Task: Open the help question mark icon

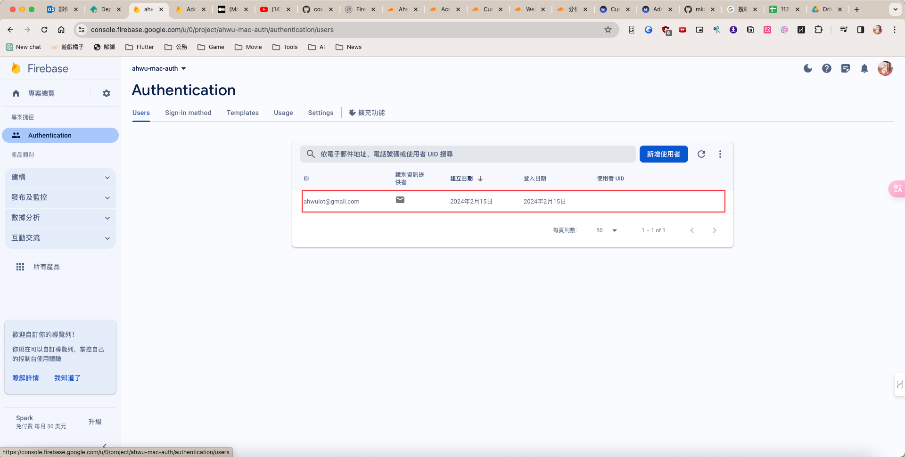Action: click(x=826, y=69)
